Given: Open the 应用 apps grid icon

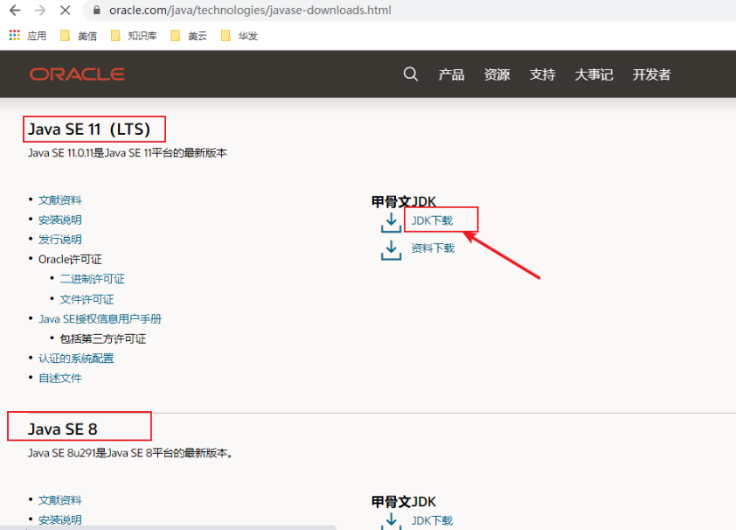Looking at the screenshot, I should (15, 35).
